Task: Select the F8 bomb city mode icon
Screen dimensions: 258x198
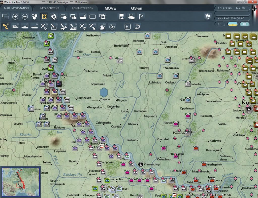Action: tap(73, 26)
